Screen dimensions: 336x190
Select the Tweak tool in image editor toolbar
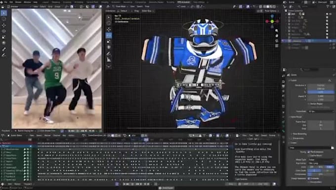[4, 13]
